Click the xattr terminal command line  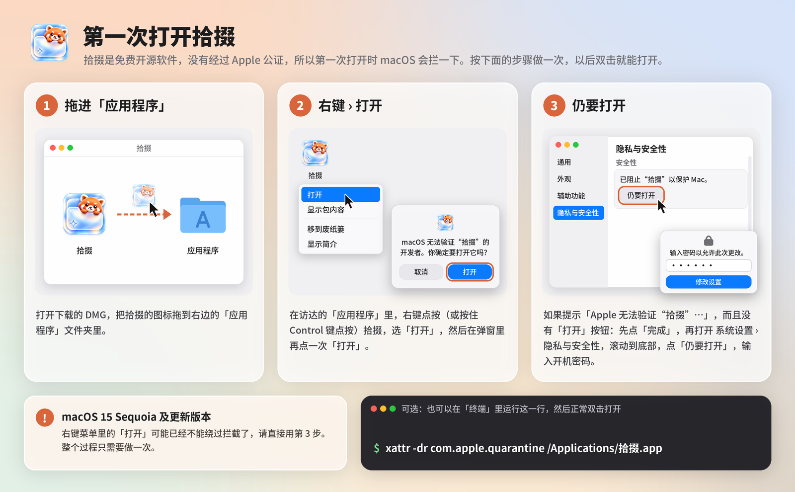(x=524, y=448)
